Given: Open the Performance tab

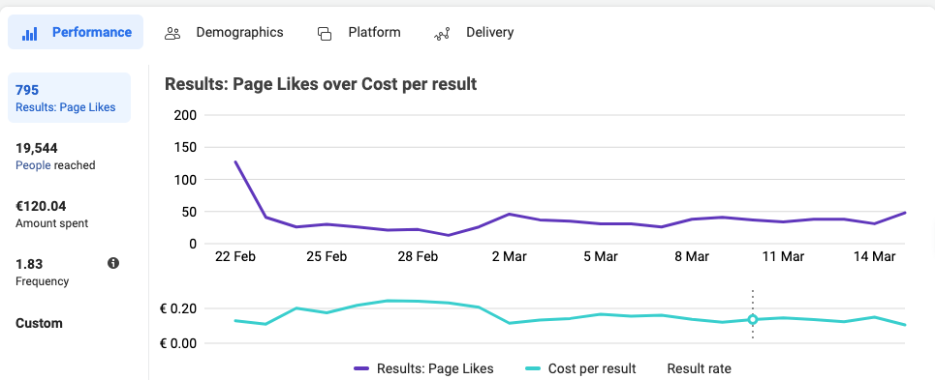Looking at the screenshot, I should pos(76,32).
